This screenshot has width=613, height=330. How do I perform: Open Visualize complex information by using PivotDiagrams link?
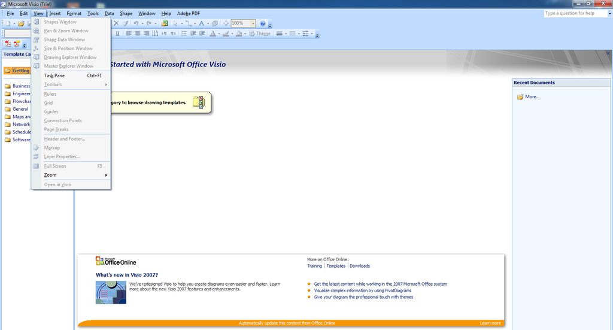(362, 290)
